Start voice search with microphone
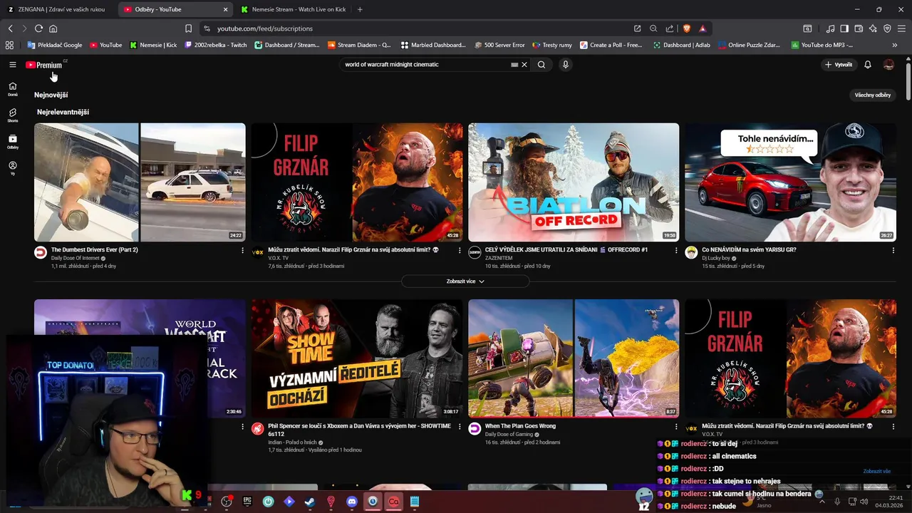 coord(566,65)
